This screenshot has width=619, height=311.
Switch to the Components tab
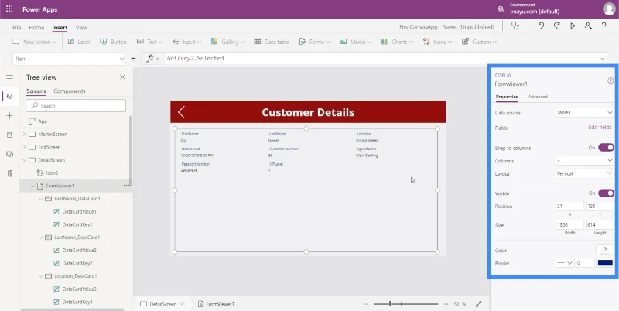(x=70, y=91)
